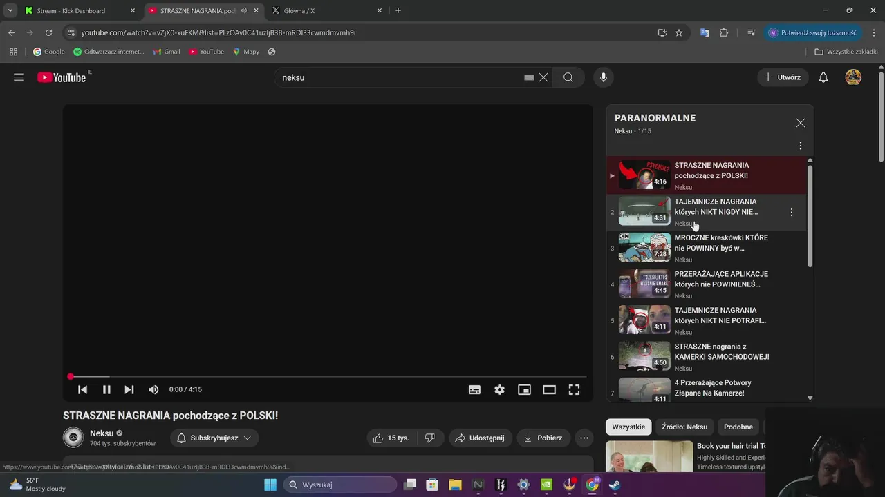885x497 pixels.
Task: Start voice search with the microphone icon
Action: pyautogui.click(x=604, y=77)
